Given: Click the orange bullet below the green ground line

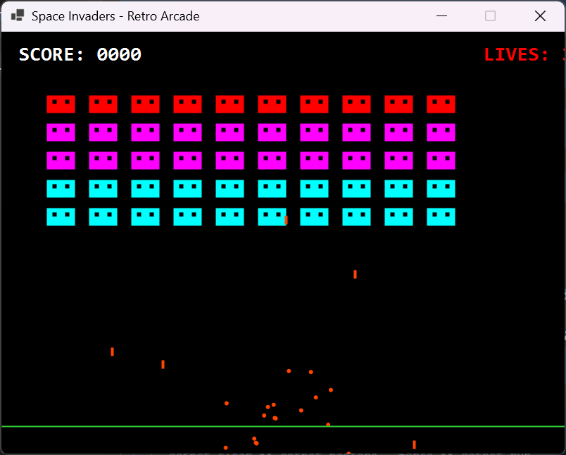Looking at the screenshot, I should pyautogui.click(x=415, y=444).
